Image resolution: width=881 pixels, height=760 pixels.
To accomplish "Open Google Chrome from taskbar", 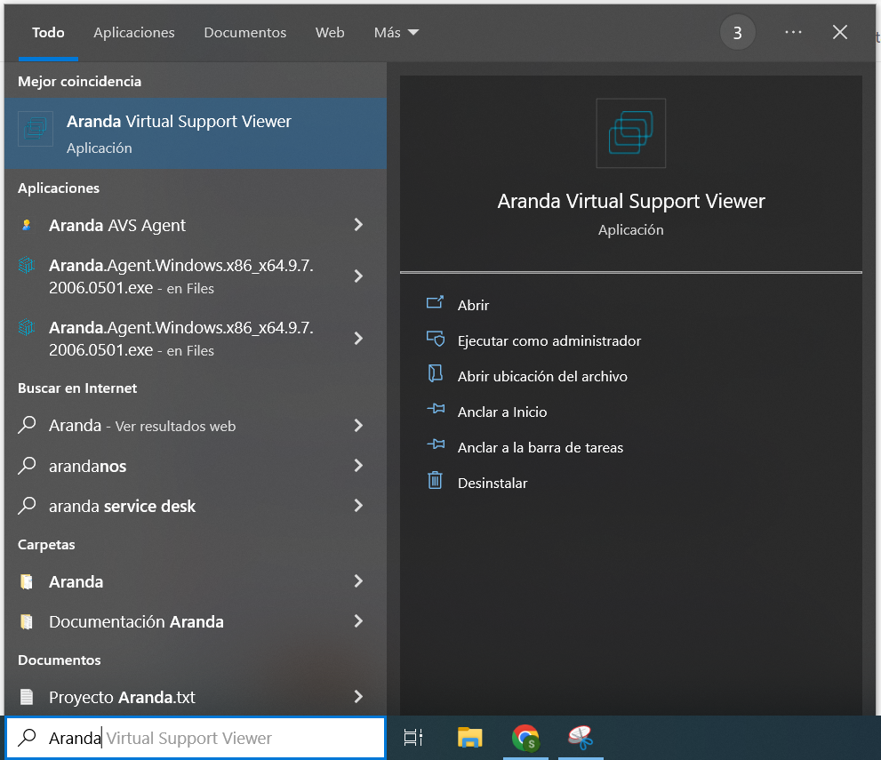I will (x=525, y=738).
